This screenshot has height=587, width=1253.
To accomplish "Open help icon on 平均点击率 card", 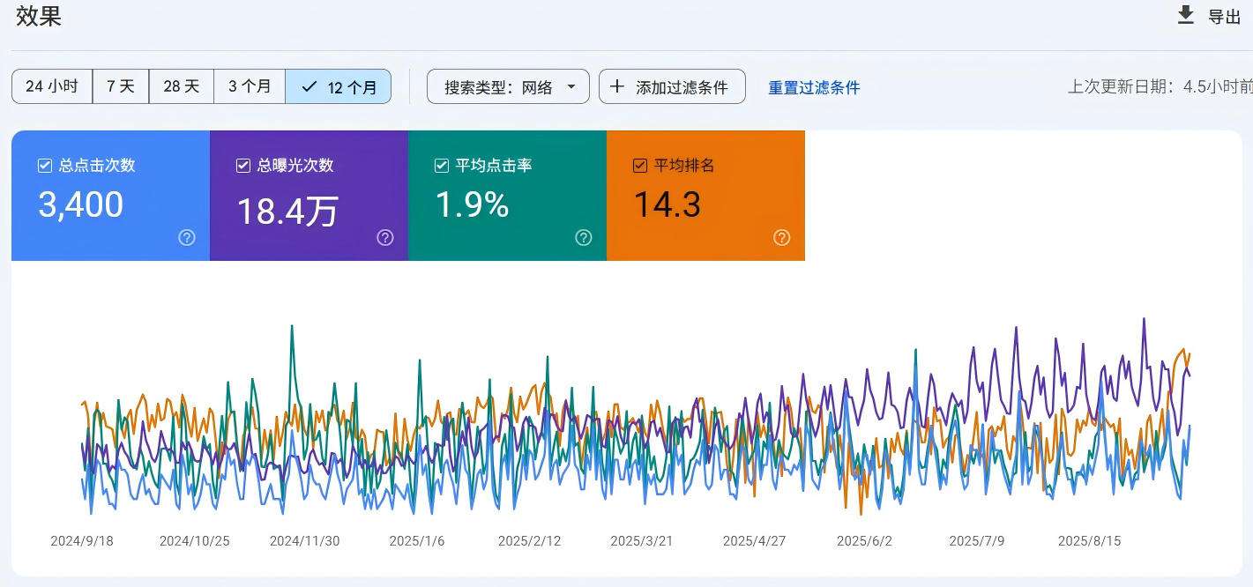I will pos(584,237).
